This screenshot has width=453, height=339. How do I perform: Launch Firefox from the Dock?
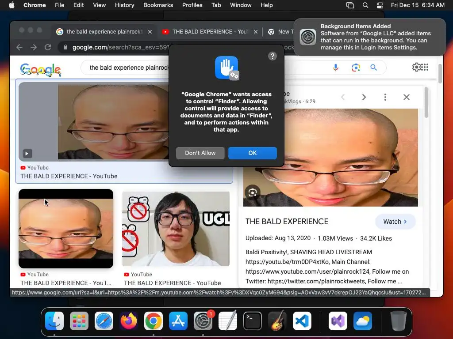coord(129,321)
